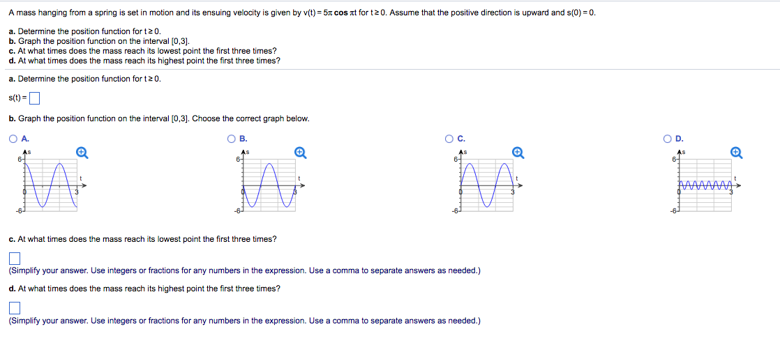Click the 'B.' option letter label
The image size is (780, 352).
click(243, 138)
